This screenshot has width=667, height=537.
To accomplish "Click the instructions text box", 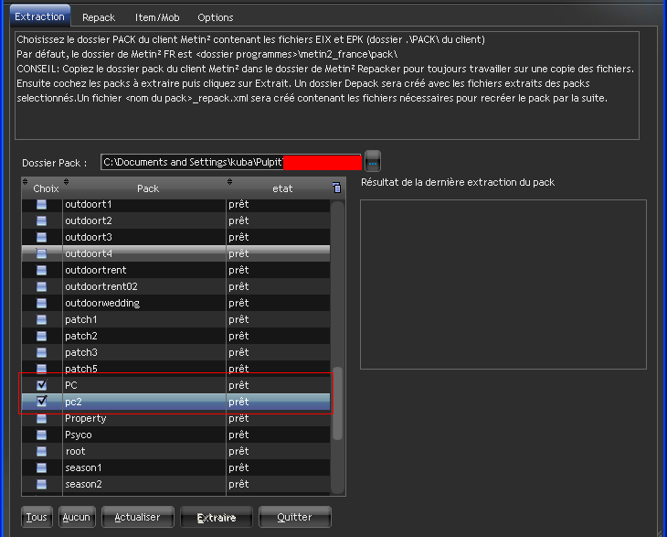I will pos(327,85).
